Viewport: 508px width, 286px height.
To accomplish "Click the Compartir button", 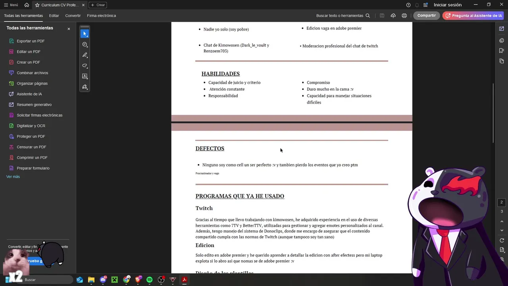I will (x=427, y=15).
